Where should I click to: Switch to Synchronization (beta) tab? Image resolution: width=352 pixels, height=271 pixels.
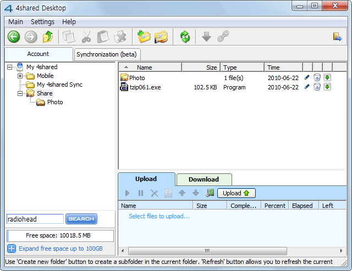pos(107,54)
